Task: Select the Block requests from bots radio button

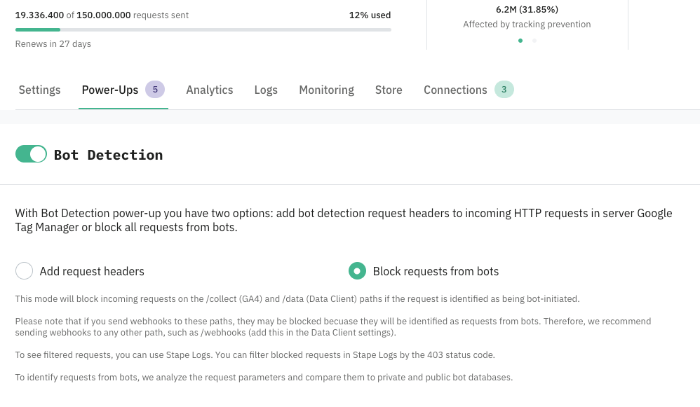Action: pyautogui.click(x=357, y=270)
